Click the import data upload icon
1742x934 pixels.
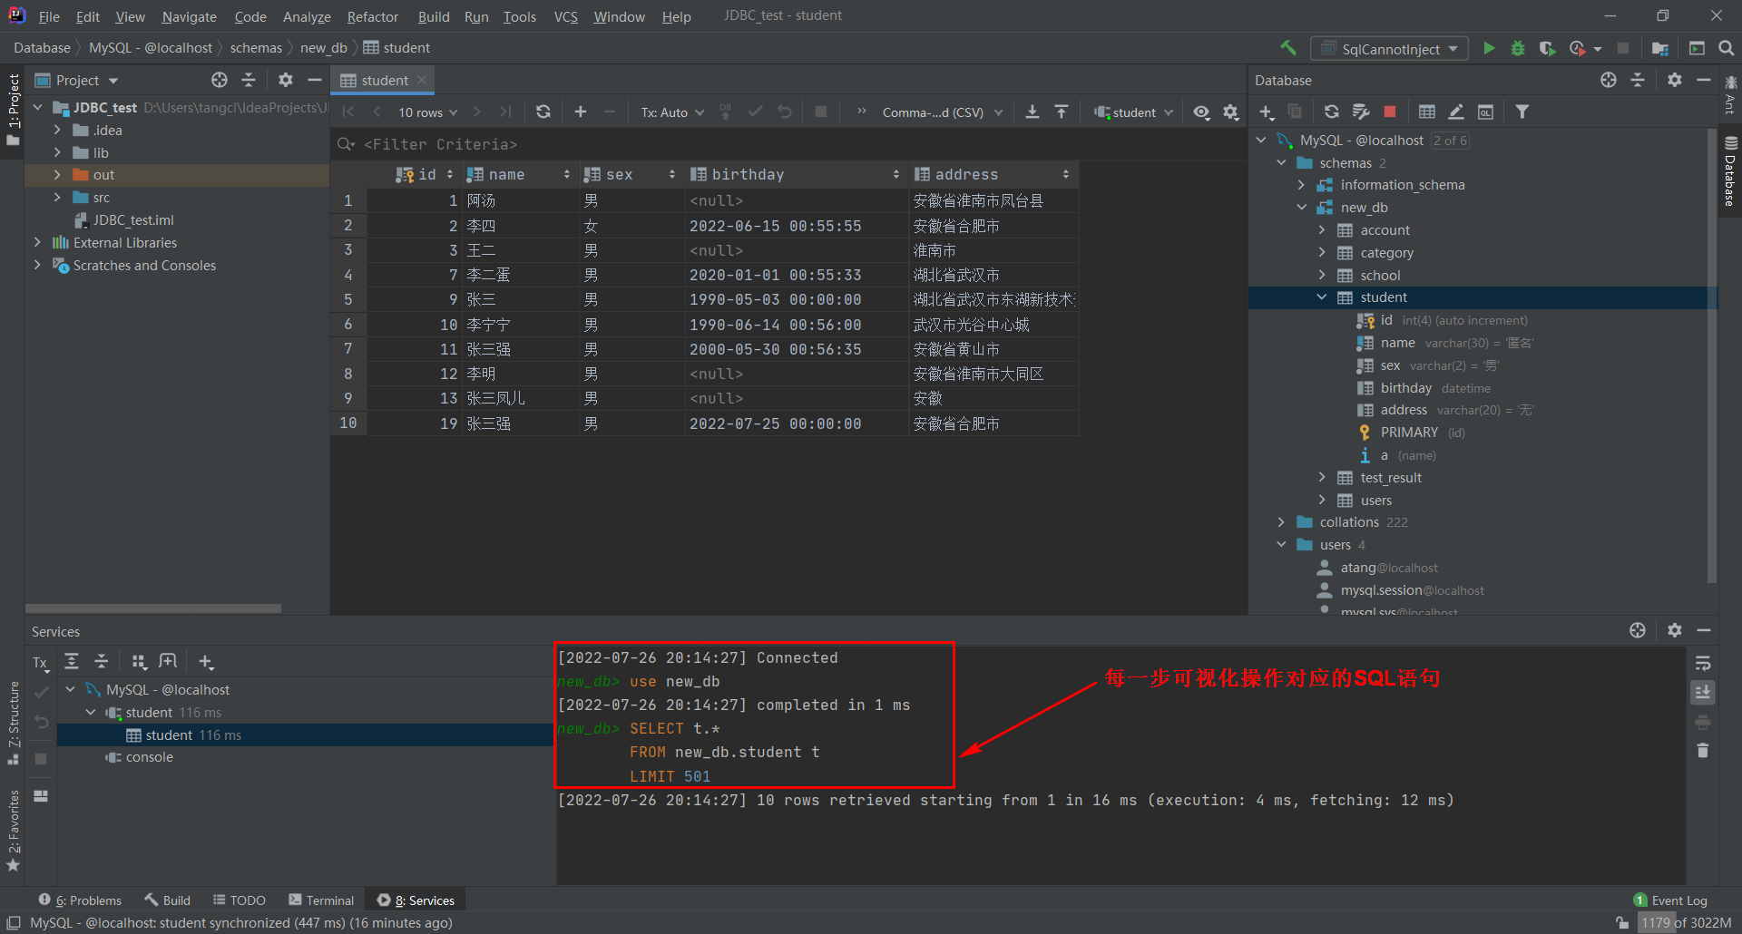coord(1061,112)
